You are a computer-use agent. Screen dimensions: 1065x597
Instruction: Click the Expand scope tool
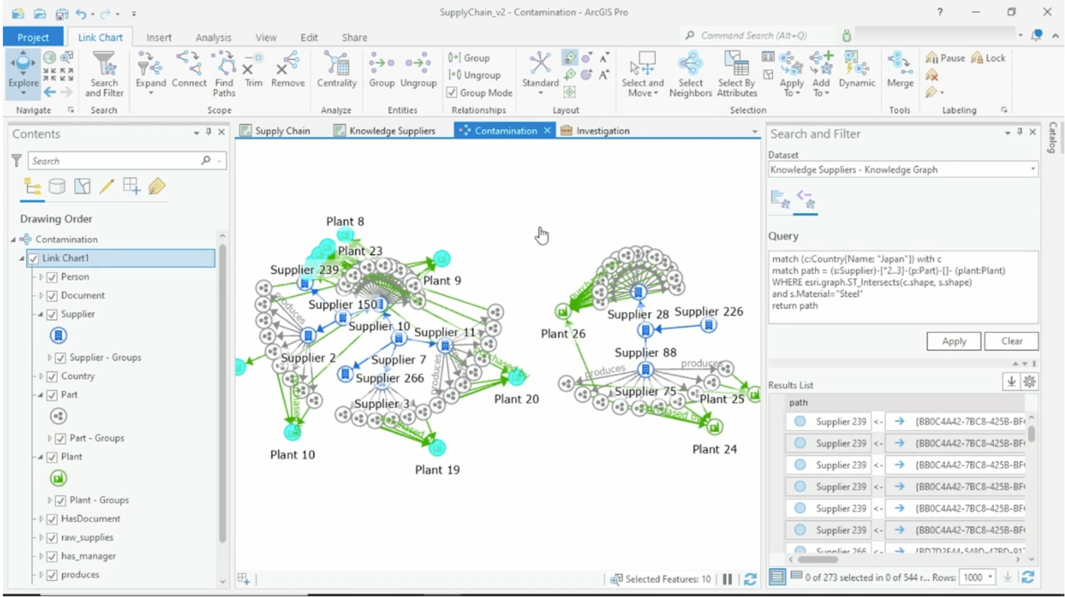coord(151,73)
